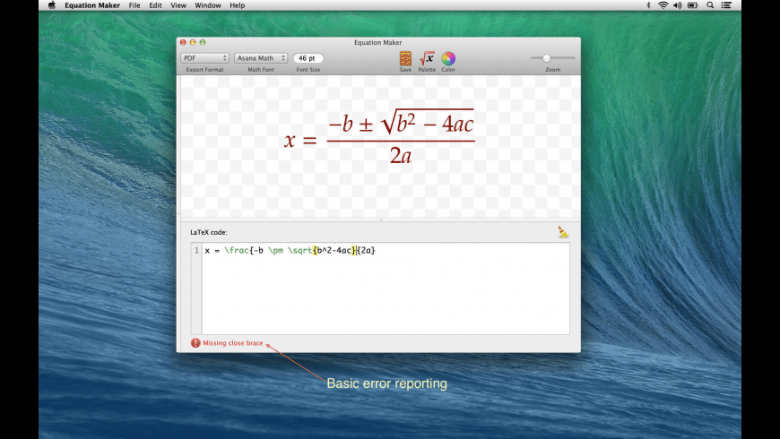Open the PDF export format dropdown

pos(204,58)
